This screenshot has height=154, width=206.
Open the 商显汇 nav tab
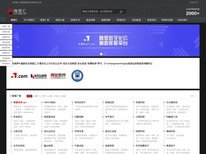click(14, 20)
